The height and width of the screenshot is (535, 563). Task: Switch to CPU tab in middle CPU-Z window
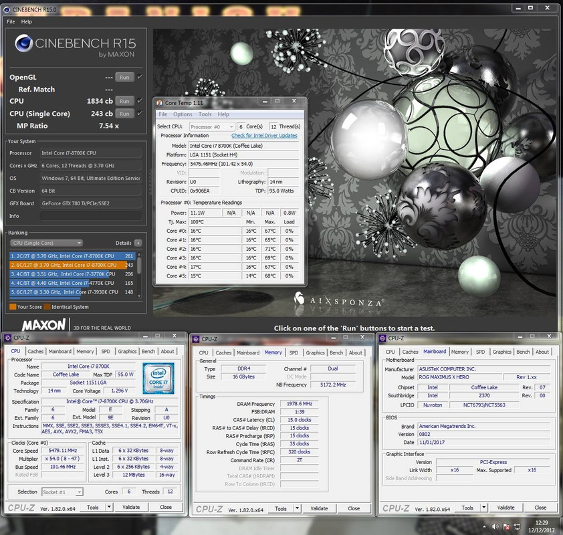click(x=203, y=352)
